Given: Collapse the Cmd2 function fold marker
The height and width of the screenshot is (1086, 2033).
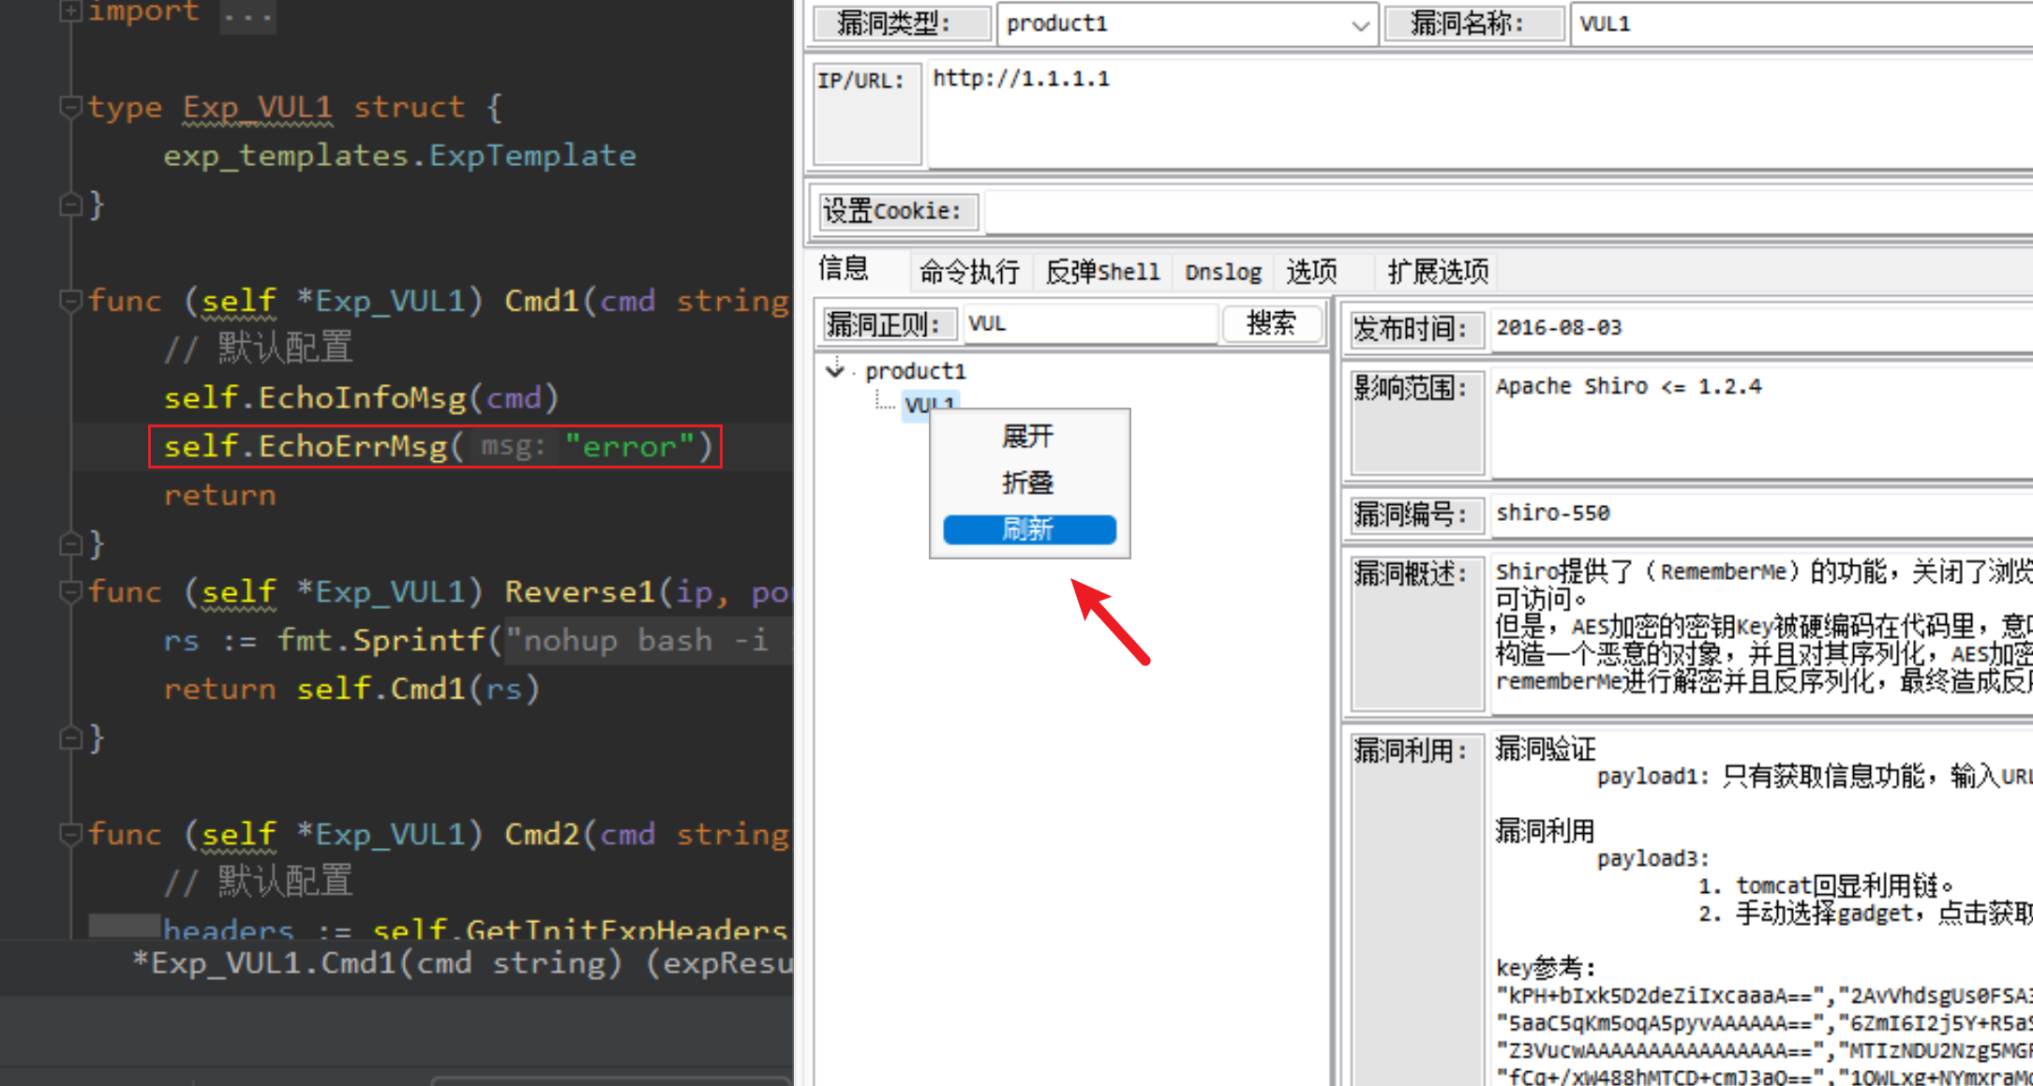Looking at the screenshot, I should tap(70, 833).
